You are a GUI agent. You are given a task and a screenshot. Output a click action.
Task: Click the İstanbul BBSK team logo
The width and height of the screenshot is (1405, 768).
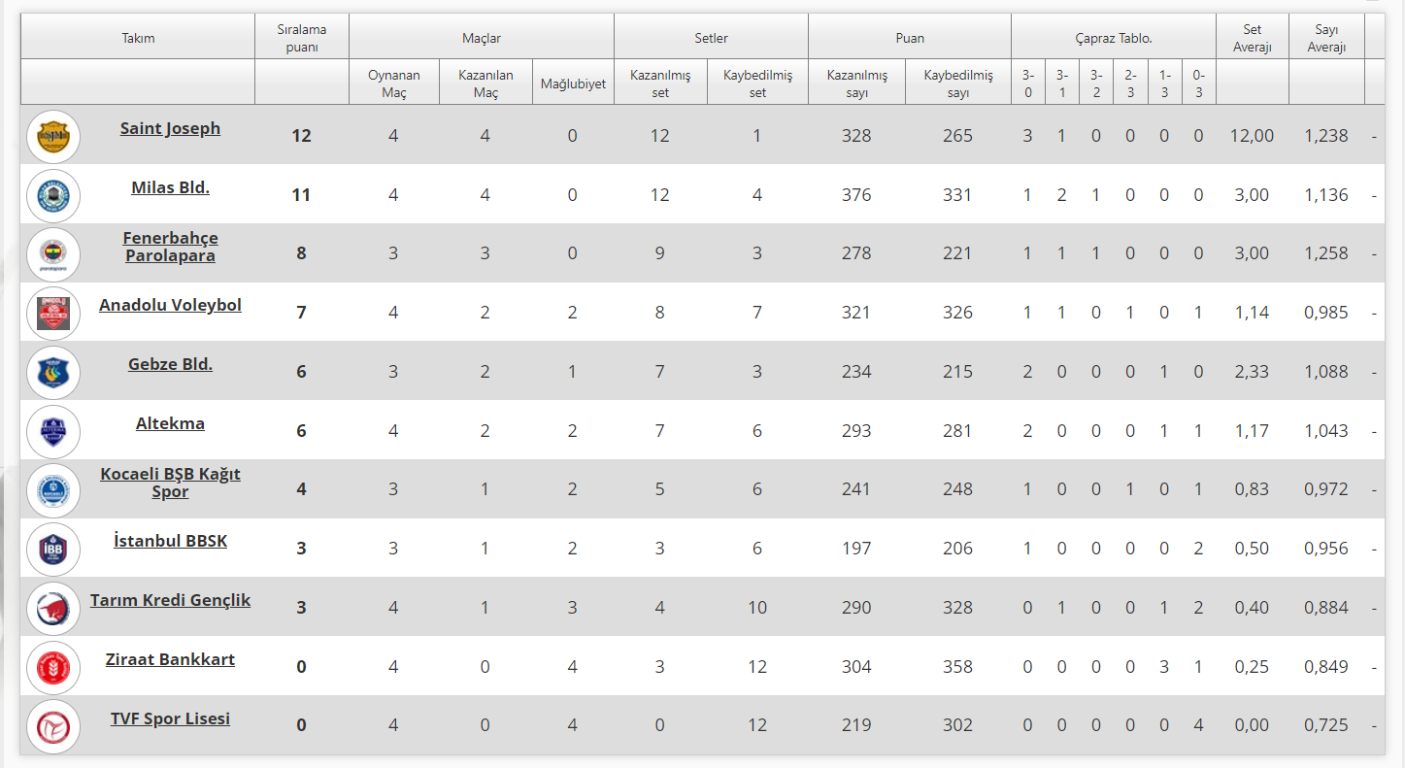(53, 550)
